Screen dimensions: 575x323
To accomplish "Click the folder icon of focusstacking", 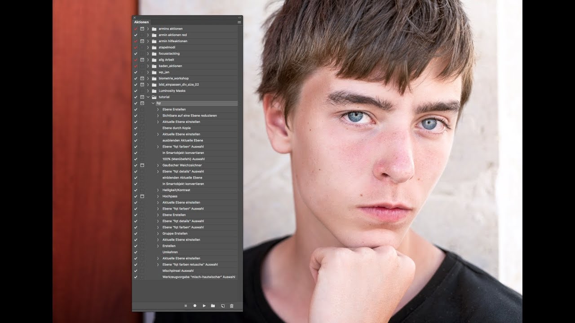I will click(154, 53).
